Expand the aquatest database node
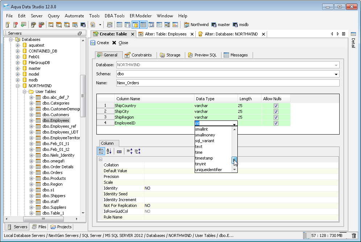The width and height of the screenshot is (361, 242). tap(18, 45)
